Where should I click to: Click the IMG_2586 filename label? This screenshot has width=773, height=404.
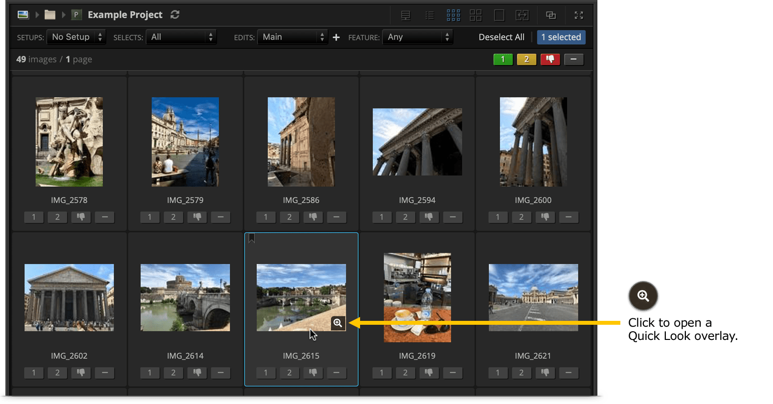(x=301, y=200)
